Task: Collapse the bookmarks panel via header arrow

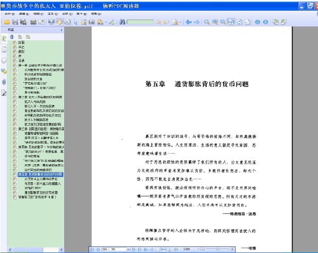Action: (61, 30)
